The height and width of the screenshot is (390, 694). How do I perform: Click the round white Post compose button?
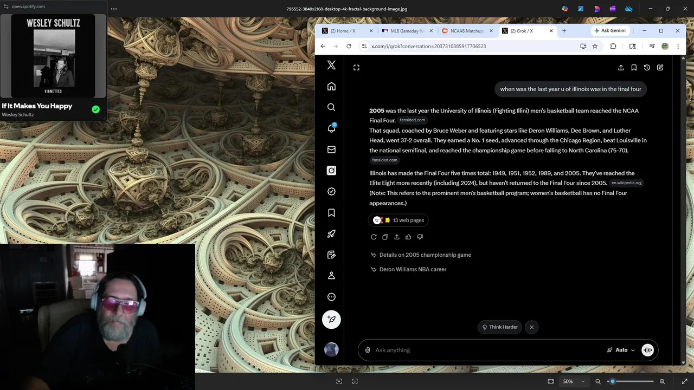pos(331,320)
